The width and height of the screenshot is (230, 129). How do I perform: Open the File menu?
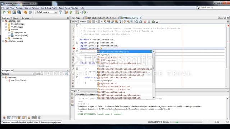[x=3, y=8]
